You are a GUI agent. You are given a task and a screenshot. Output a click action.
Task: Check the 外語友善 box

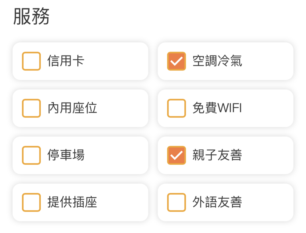click(176, 202)
